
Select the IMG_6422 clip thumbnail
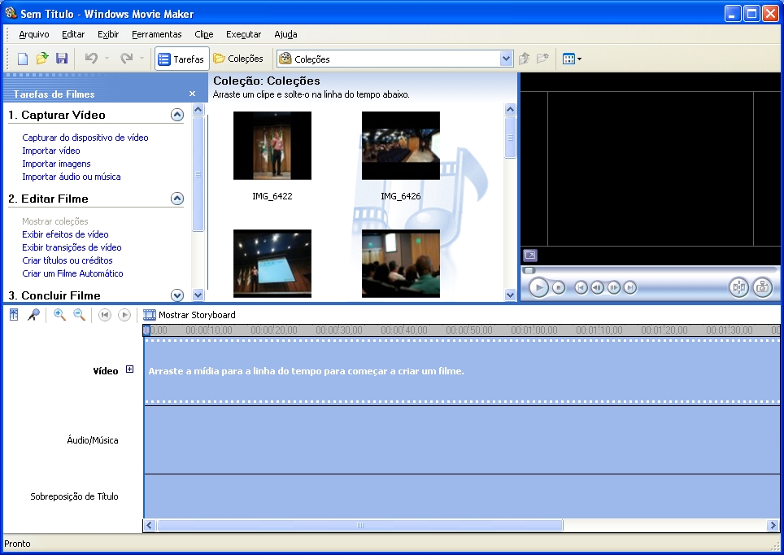(272, 146)
